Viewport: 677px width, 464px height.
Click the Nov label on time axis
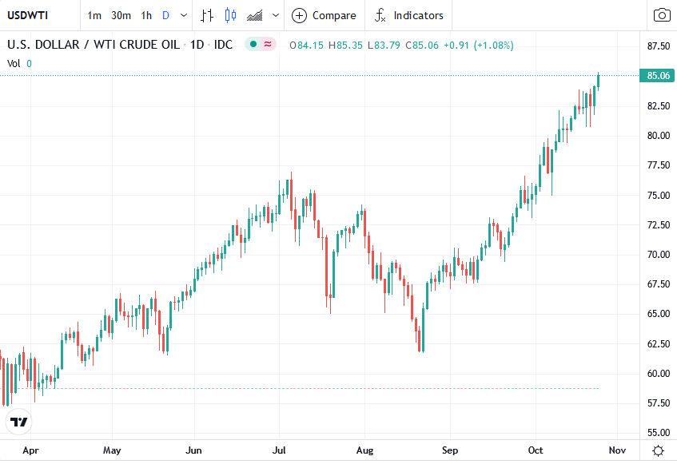click(617, 450)
